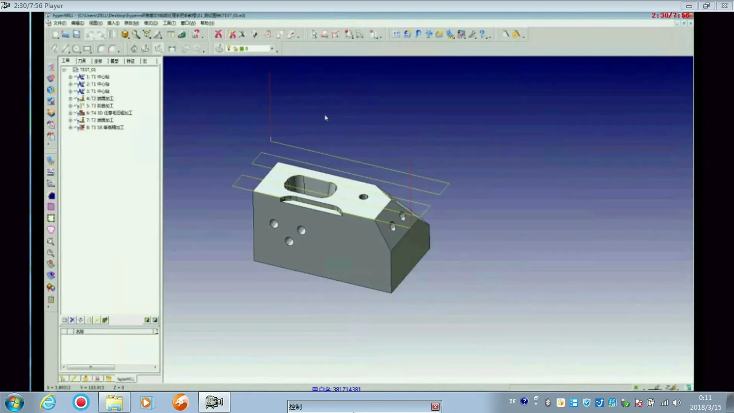Select the line drawing tool
734x413 pixels.
(65, 49)
